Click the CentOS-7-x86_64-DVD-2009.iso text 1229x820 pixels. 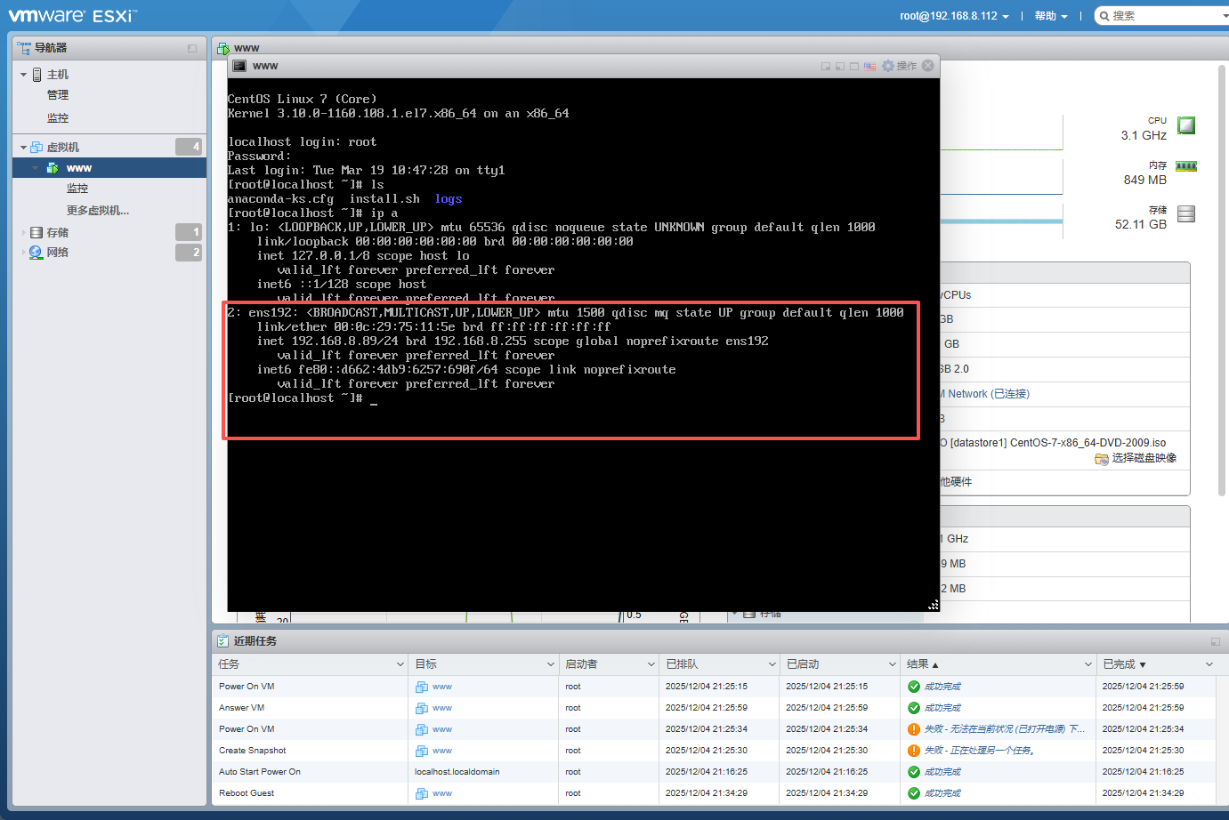tap(1088, 443)
